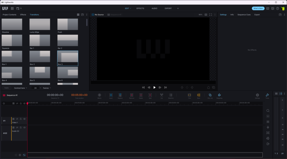This screenshot has width=287, height=159.
Task: Jump to the end of sequence
Action: [165, 88]
